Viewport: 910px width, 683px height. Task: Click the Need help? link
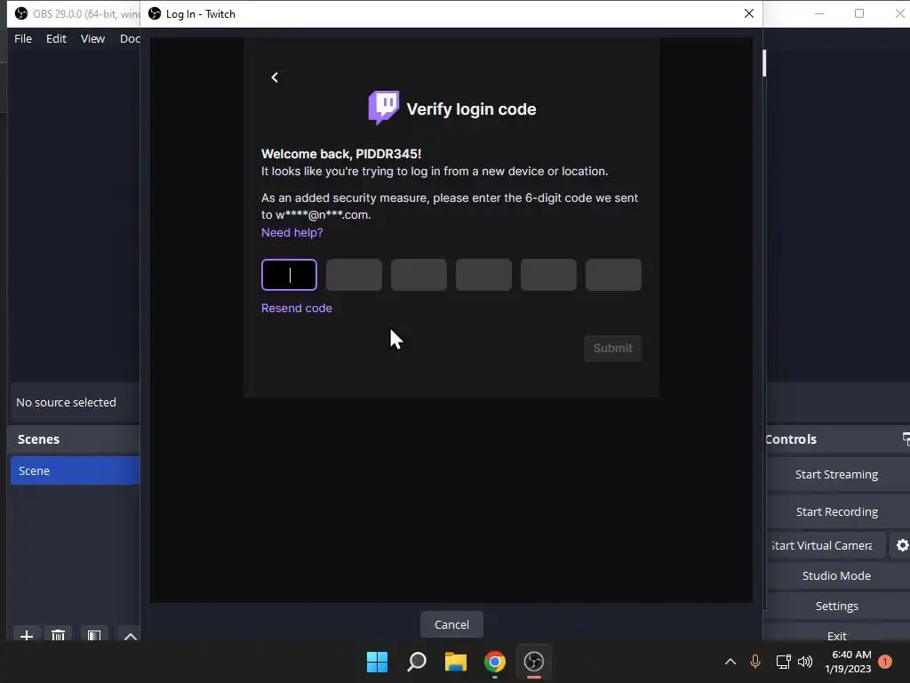(x=291, y=232)
